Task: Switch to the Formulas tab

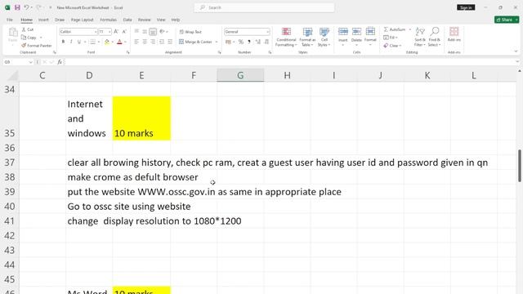Action: 109,20
